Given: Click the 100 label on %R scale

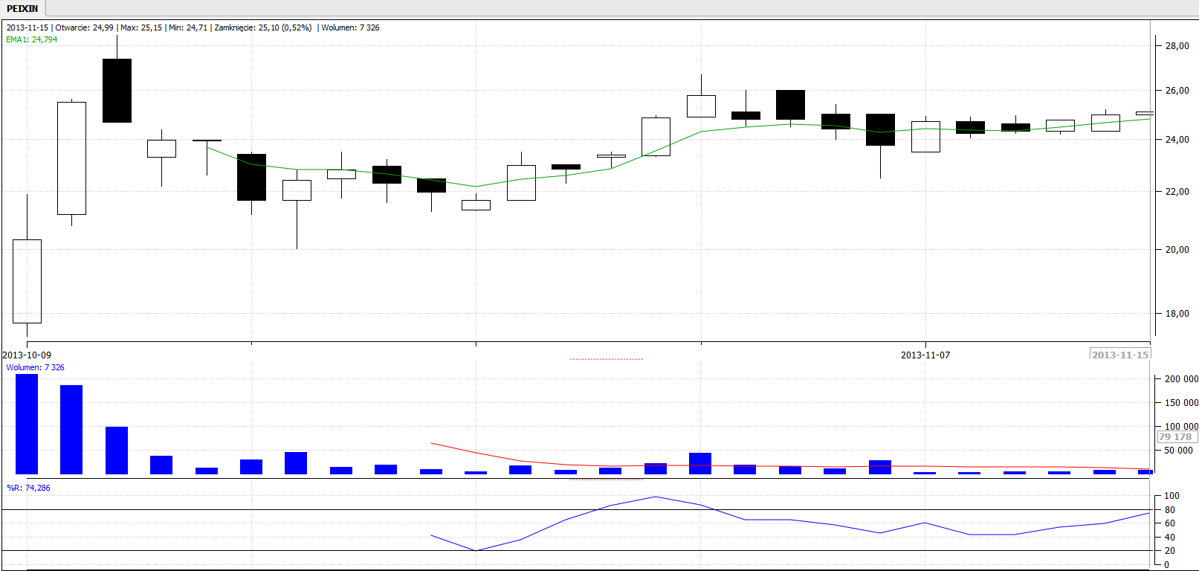Looking at the screenshot, I should click(x=1171, y=496).
